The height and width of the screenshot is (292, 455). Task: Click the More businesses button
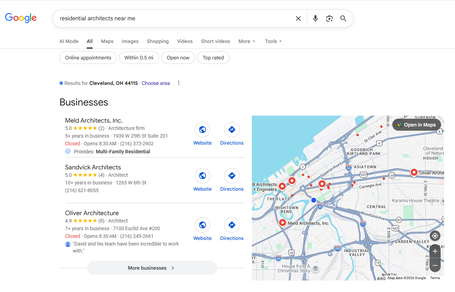coord(152,268)
